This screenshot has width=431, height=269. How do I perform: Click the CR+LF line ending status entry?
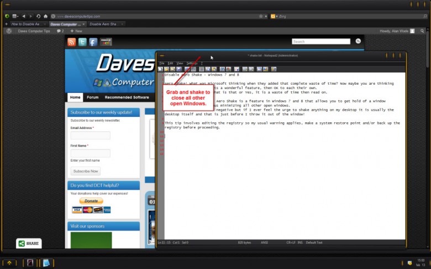[x=291, y=242]
